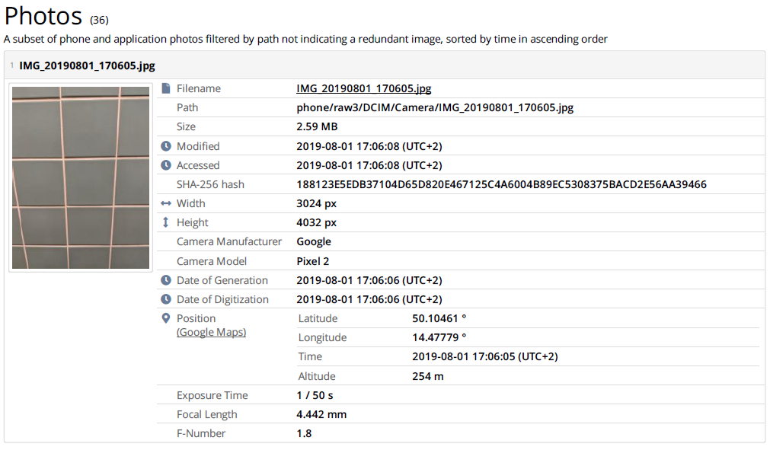Click the Exposure Time value 1/50 s

coord(315,394)
